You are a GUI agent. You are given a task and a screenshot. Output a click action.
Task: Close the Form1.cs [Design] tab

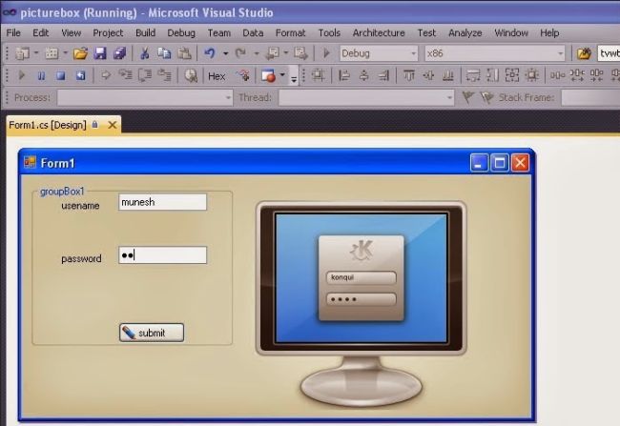113,125
